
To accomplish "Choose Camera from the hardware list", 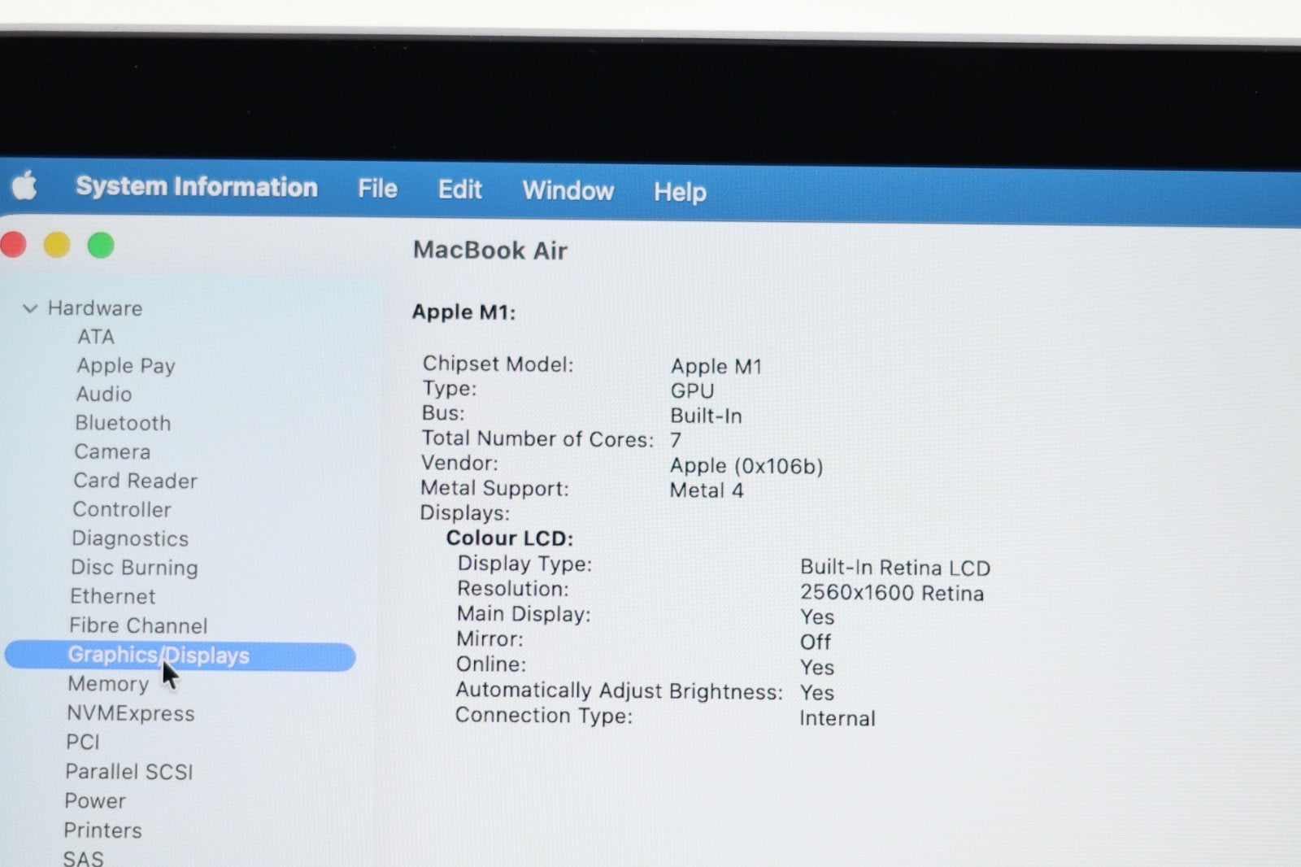I will coord(112,451).
